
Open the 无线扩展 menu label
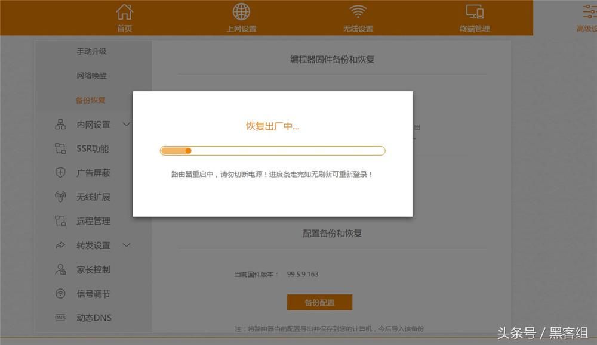(93, 197)
